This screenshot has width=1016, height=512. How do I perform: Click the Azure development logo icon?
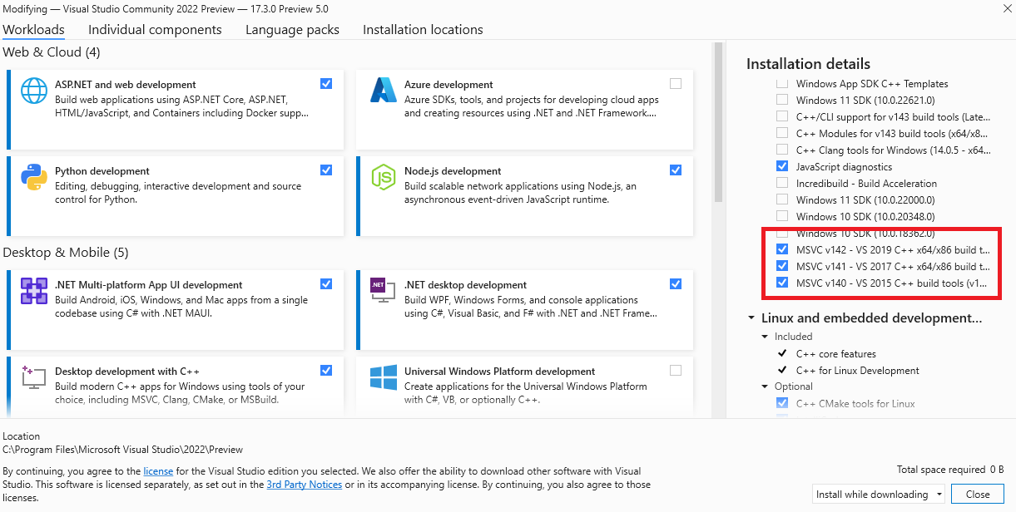point(384,90)
